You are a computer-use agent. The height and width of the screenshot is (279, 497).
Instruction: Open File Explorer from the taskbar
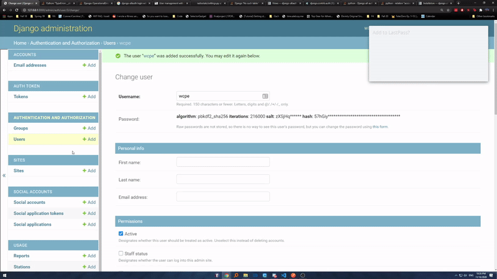tap(245, 275)
